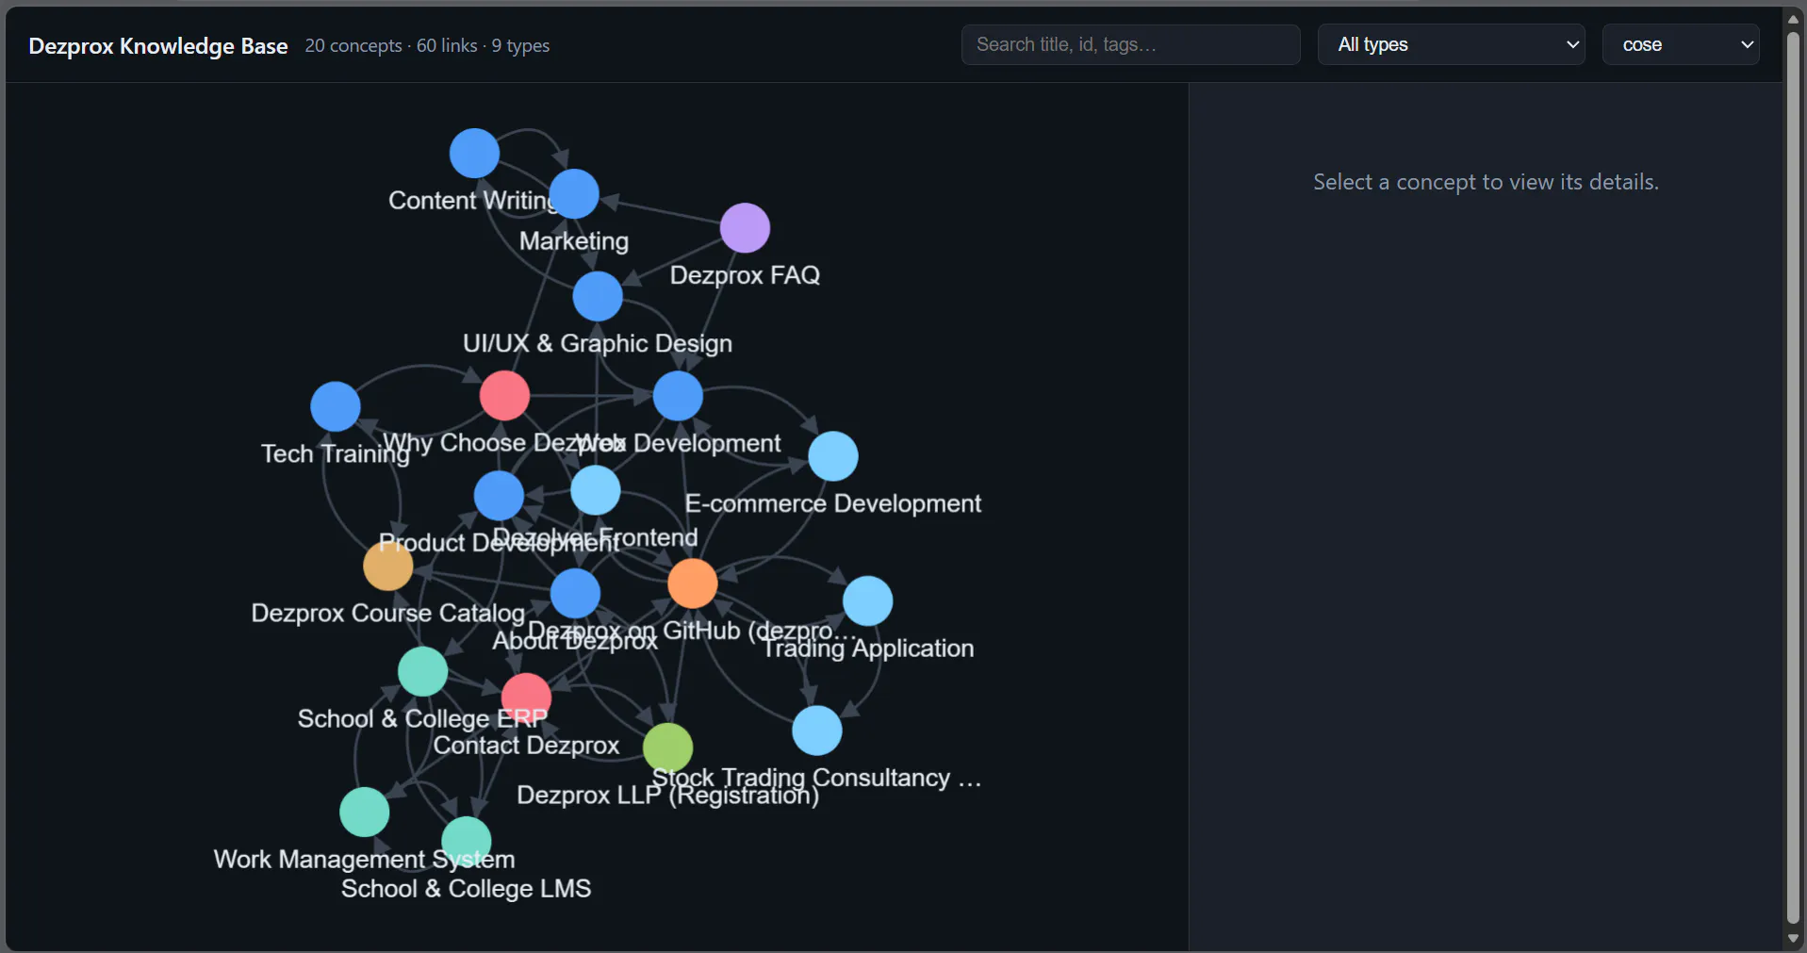Click the page scrollbar down arrow
This screenshot has height=953, width=1807.
click(x=1794, y=939)
